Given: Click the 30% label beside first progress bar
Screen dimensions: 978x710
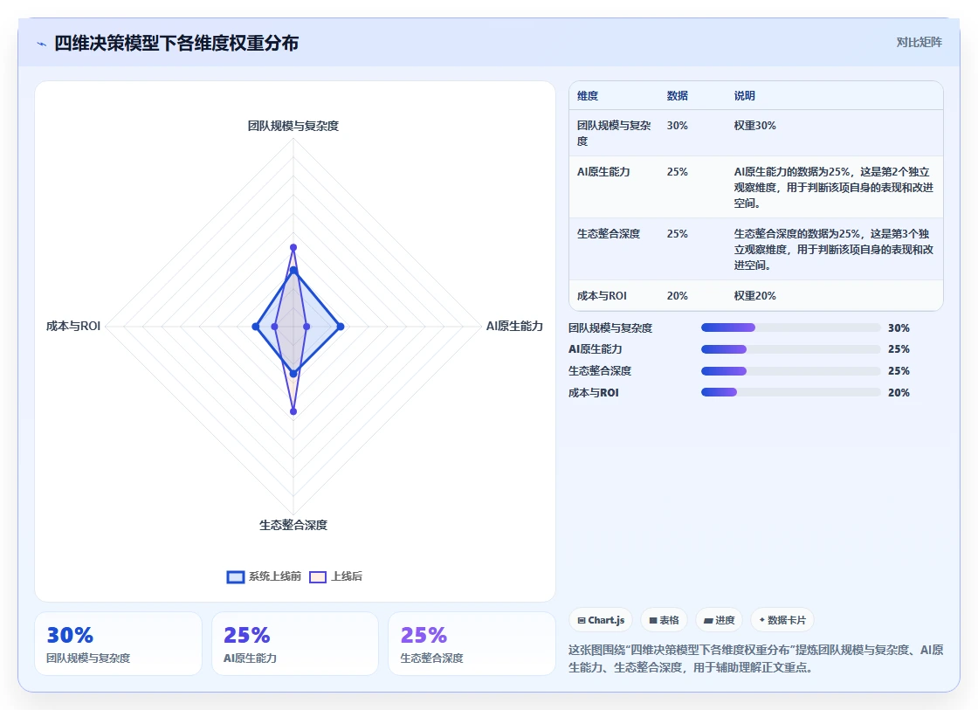Looking at the screenshot, I should point(899,327).
